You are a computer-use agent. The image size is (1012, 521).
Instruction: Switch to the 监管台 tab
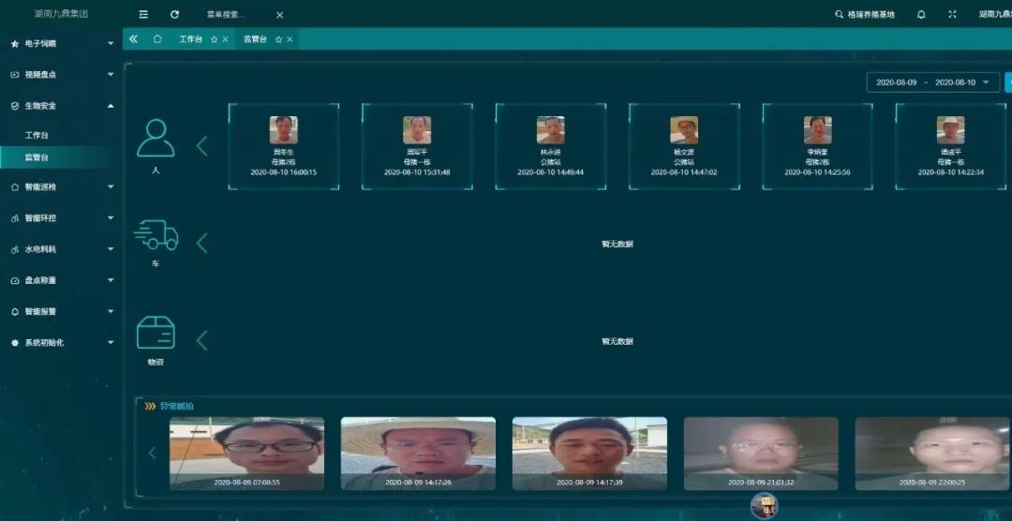click(x=255, y=39)
